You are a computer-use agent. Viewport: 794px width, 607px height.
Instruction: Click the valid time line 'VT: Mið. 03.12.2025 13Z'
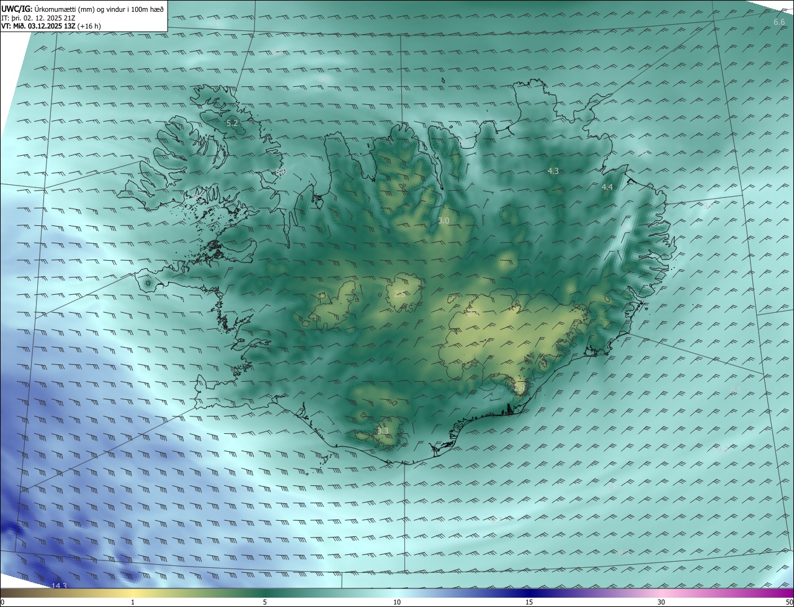[38, 26]
